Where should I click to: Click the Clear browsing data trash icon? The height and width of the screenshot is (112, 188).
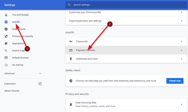71,104
